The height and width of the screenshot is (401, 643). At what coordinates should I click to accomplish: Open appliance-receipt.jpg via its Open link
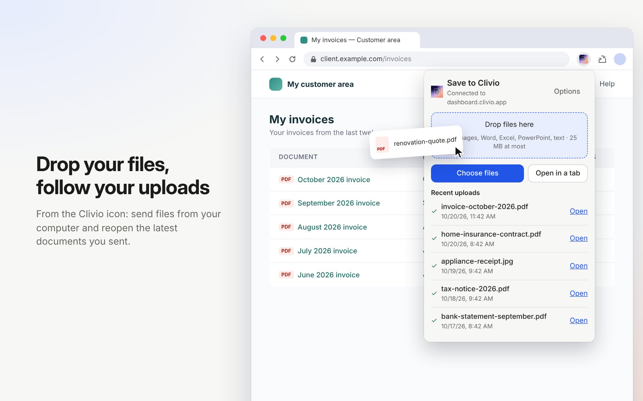pyautogui.click(x=578, y=266)
